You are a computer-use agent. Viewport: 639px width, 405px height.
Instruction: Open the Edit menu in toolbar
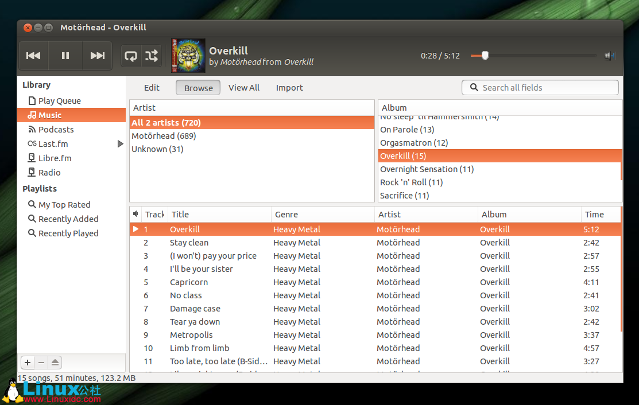click(152, 88)
